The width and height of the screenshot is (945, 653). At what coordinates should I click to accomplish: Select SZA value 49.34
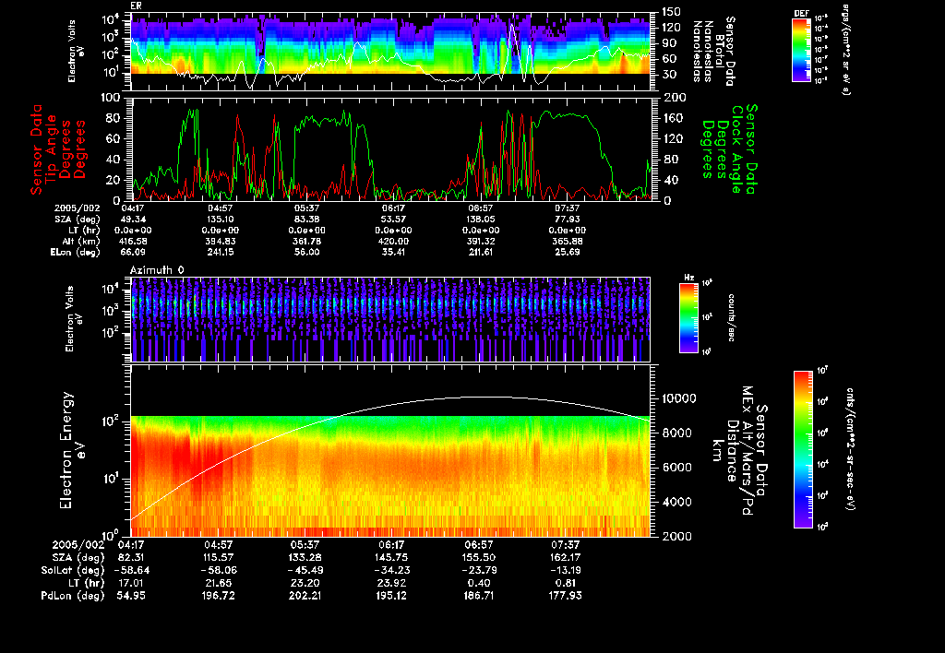pos(134,220)
